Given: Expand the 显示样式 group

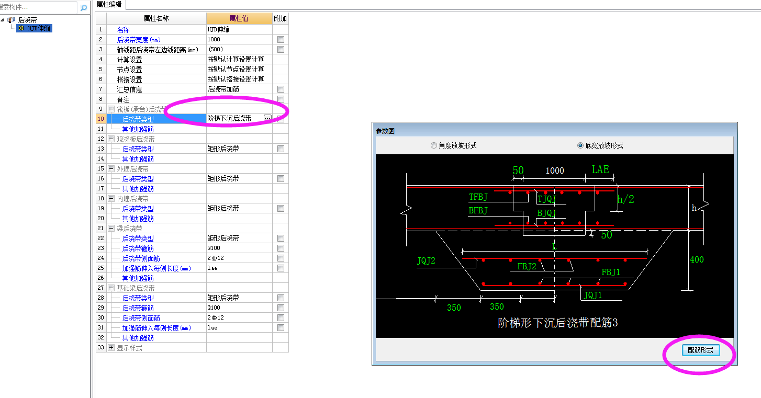Looking at the screenshot, I should (111, 347).
